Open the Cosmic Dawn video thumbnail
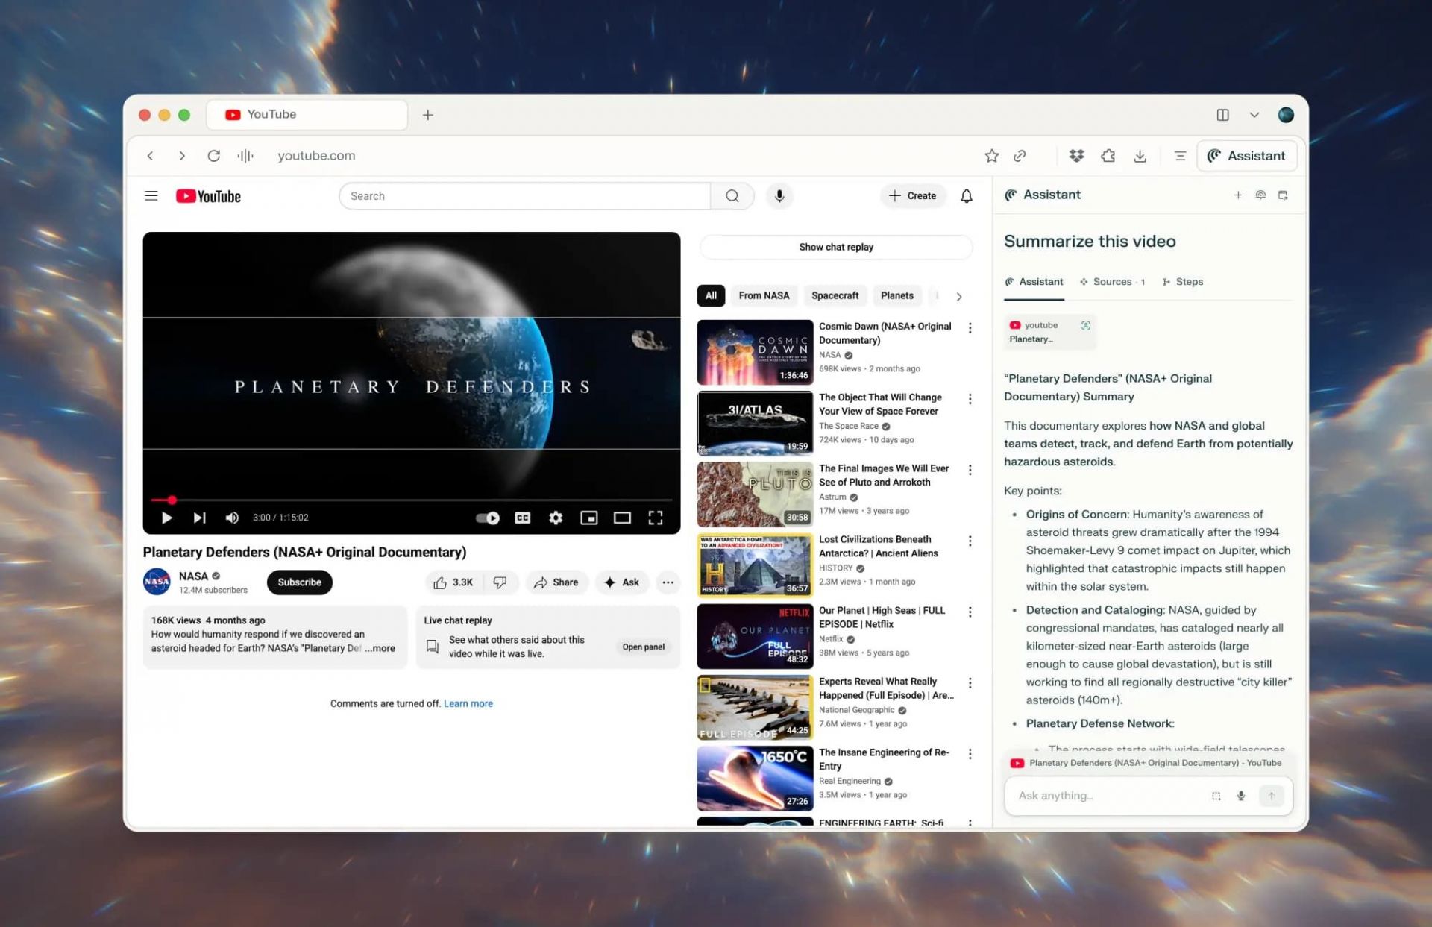 pos(755,352)
